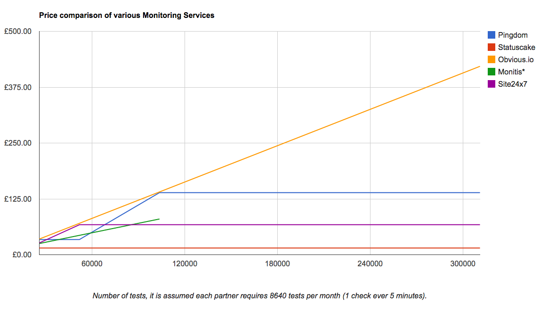Click the 180000 x-axis label
Screen dimensions: 540x312
point(277,264)
